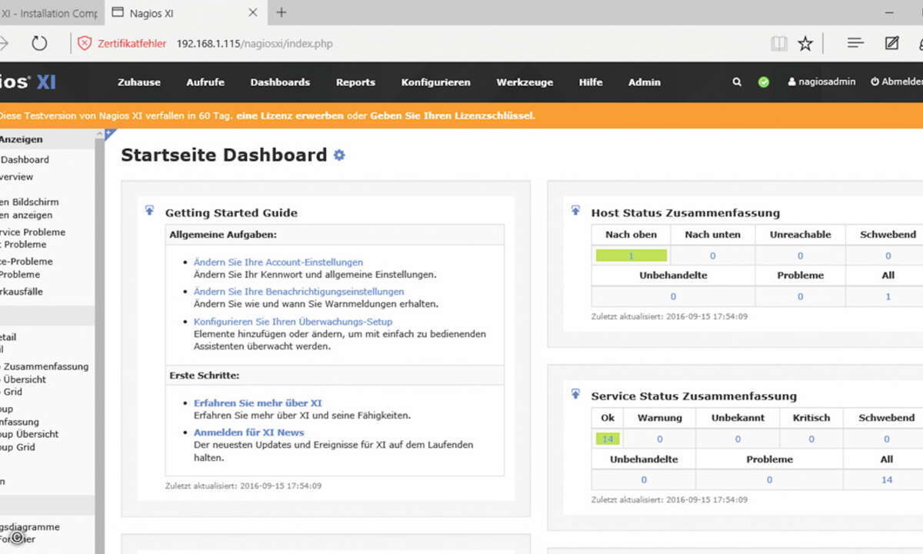Open the web note pencil icon
The height and width of the screenshot is (554, 923).
[891, 43]
